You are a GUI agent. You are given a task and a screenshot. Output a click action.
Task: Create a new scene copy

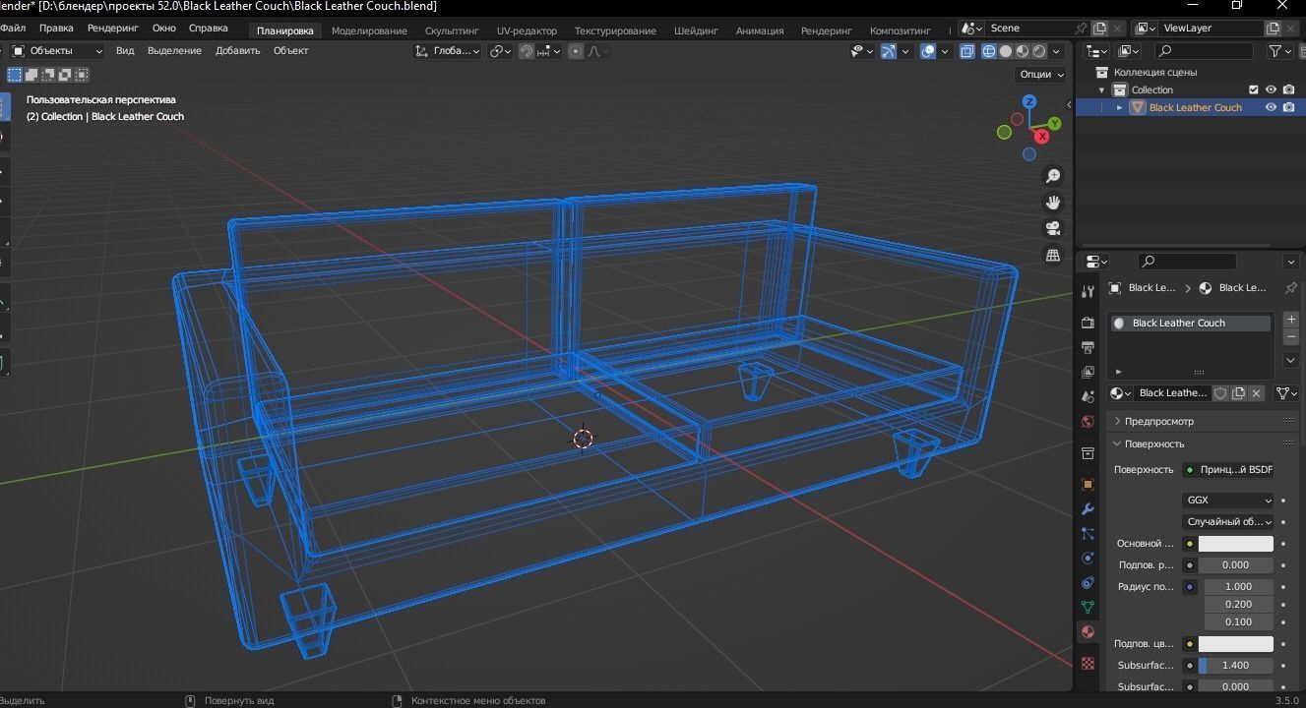pyautogui.click(x=1099, y=29)
